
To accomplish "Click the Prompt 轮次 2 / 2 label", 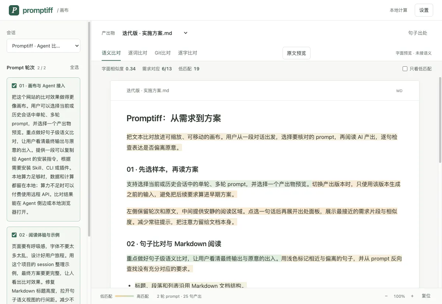I will (x=26, y=67).
